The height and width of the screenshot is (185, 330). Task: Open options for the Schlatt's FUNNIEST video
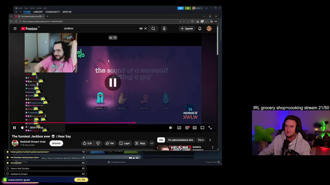coord(213,147)
